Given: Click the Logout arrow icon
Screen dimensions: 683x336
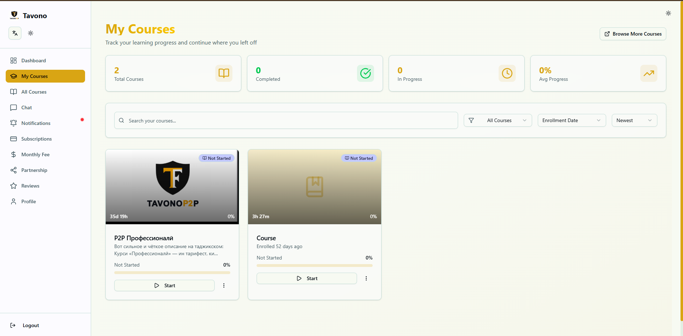Looking at the screenshot, I should pyautogui.click(x=13, y=325).
